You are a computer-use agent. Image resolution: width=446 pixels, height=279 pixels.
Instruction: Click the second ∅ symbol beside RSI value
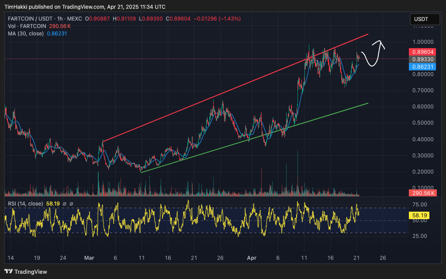71,204
